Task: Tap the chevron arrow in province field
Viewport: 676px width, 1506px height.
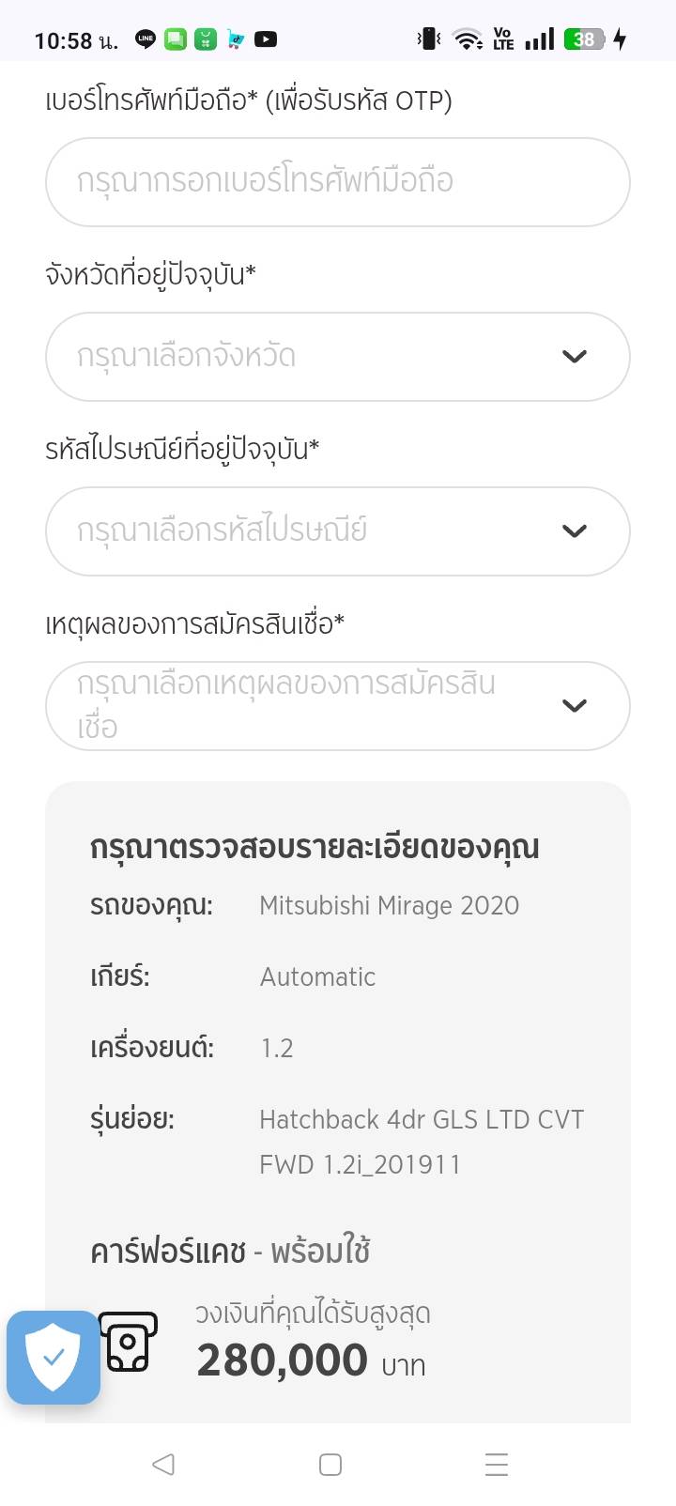Action: [574, 357]
